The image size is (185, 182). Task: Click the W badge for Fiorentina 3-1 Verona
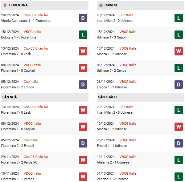83,176
